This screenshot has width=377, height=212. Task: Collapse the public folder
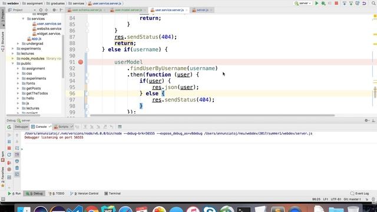[13, 64]
